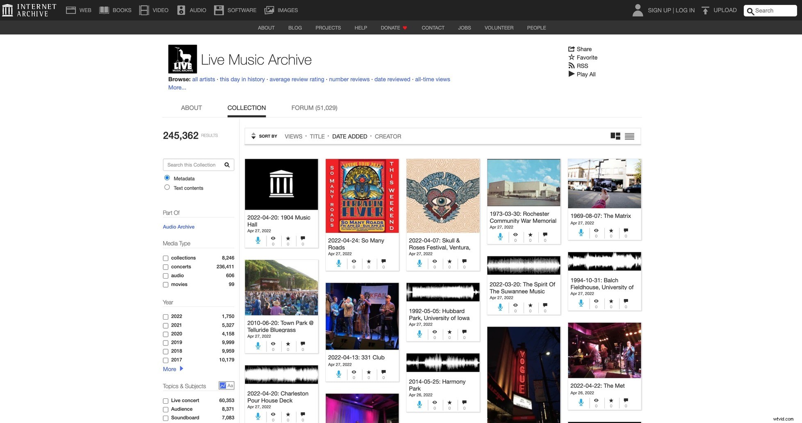This screenshot has width=802, height=423.
Task: Open the SOFTWARE section icon
Action: [x=219, y=9]
